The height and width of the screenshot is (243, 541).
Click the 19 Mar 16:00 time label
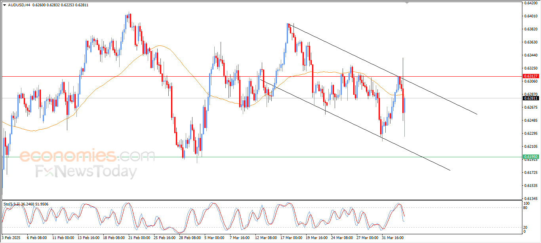pyautogui.click(x=316, y=238)
